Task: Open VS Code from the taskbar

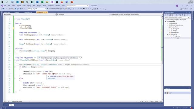Action: (x=17, y=2)
